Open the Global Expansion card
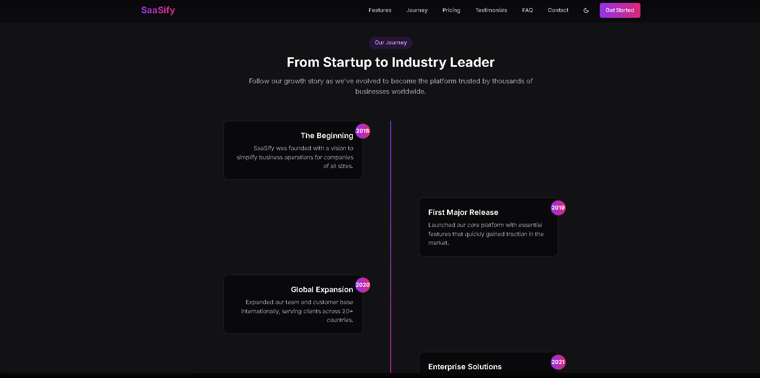Viewport: 760px width, 378px height. (x=293, y=304)
